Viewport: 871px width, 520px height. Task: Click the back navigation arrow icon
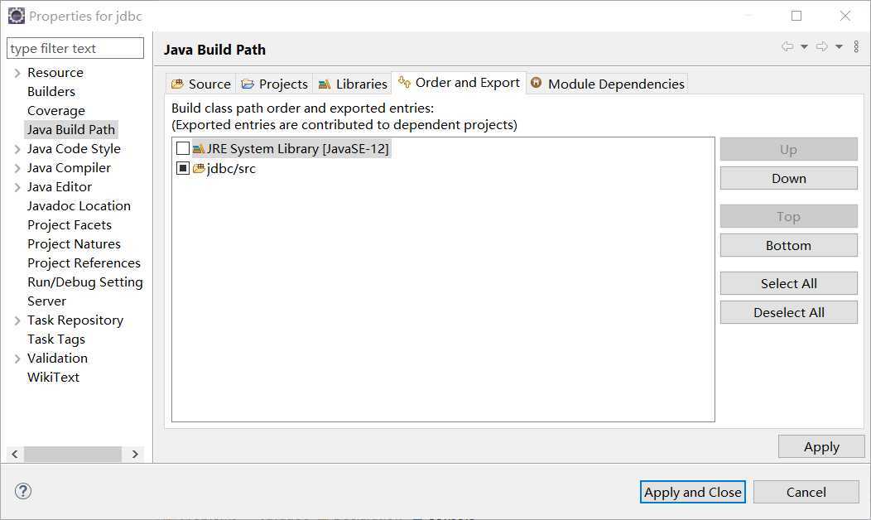(787, 46)
